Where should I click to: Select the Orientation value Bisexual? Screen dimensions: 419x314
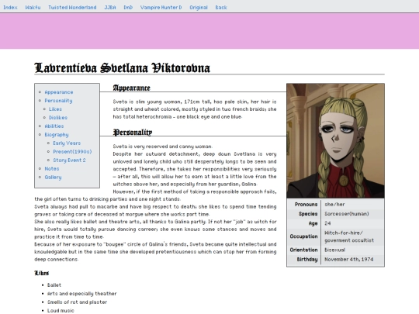coord(335,250)
